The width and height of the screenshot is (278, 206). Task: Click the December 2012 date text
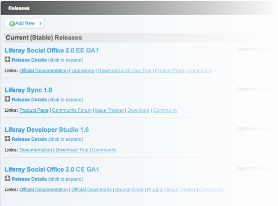pos(255,49)
